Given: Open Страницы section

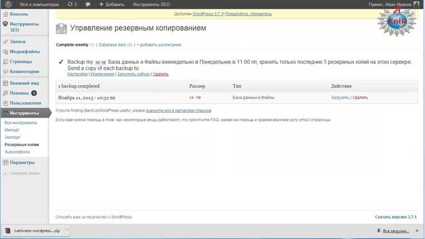Looking at the screenshot, I should 21,62.
